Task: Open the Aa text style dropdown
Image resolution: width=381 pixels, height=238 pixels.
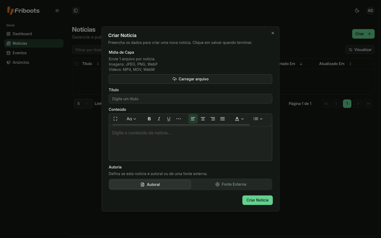Action: tap(131, 119)
